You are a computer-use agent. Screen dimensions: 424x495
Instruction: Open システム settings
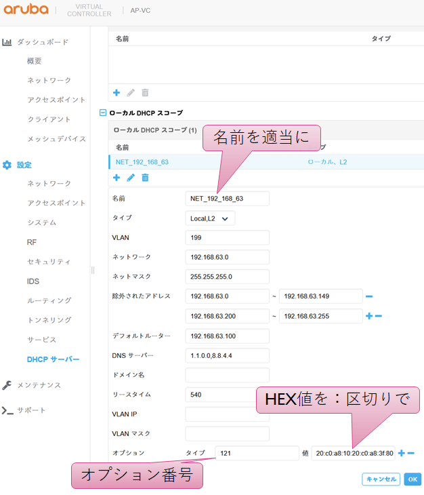pos(41,222)
